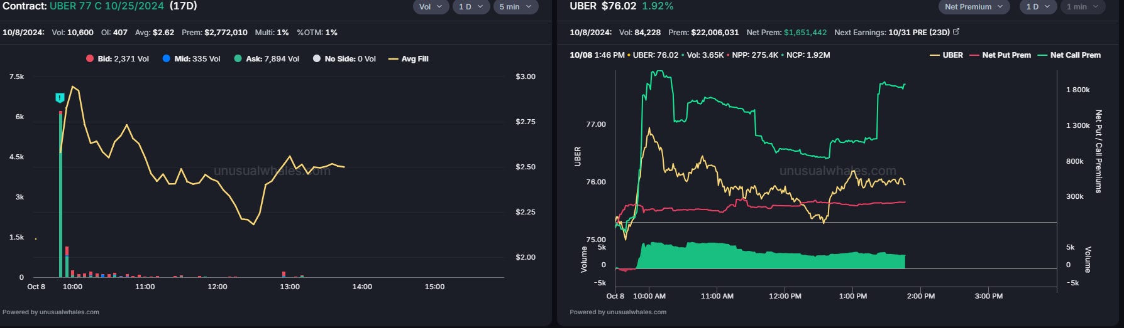
Task: Click Powered by unusualwhales.com under contract chart
Action: point(51,312)
